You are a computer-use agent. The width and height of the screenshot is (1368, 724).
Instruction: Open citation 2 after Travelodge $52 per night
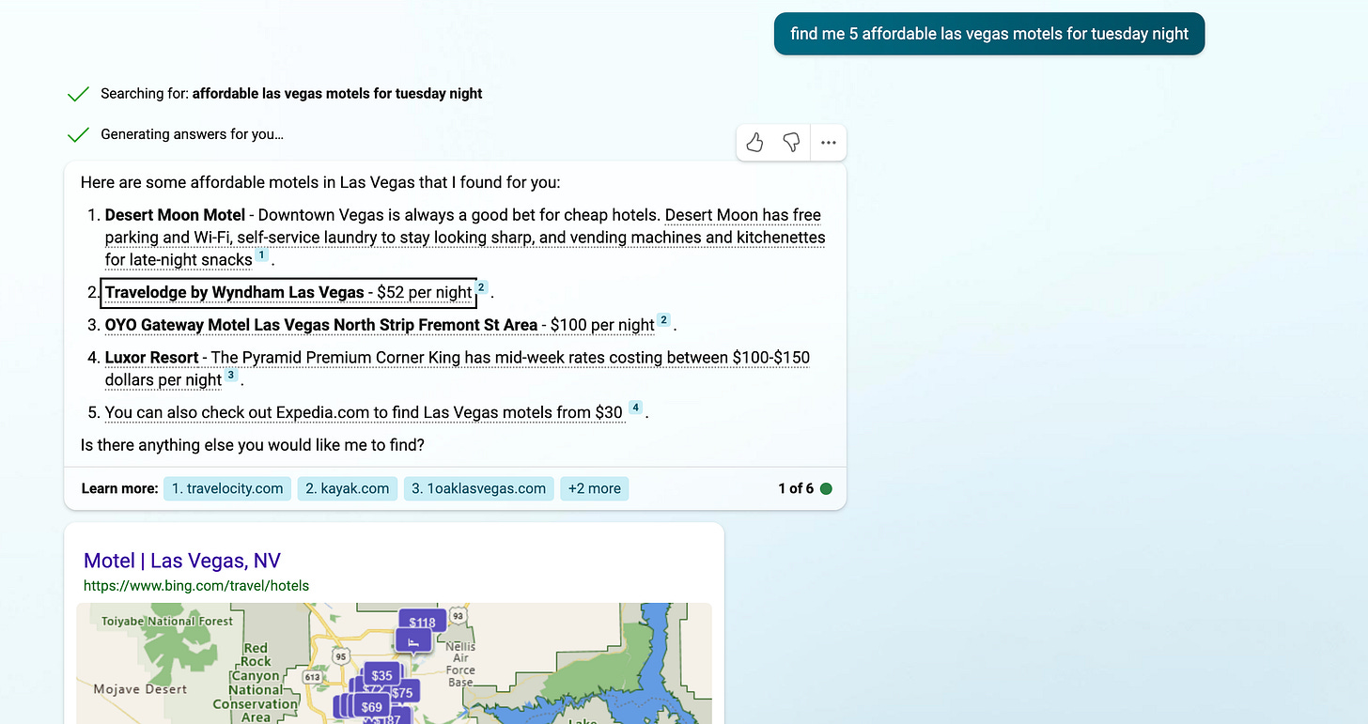pos(482,287)
